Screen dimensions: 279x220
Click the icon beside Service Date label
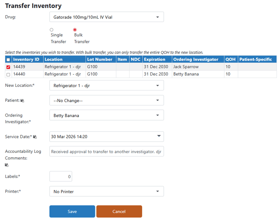35,137
